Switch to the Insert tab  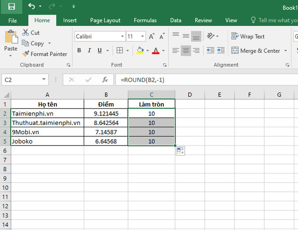pos(70,20)
